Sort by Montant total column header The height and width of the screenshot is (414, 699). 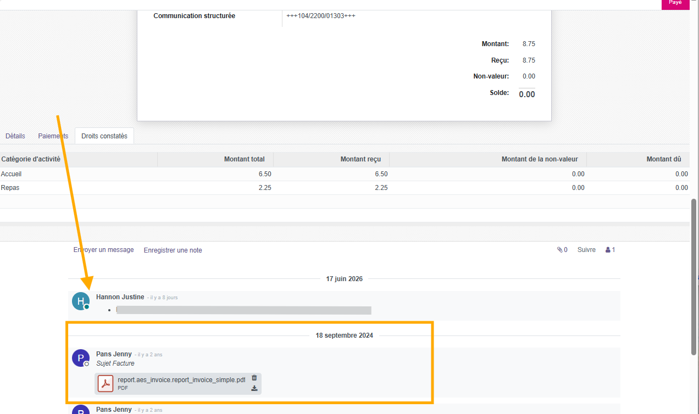pyautogui.click(x=215, y=159)
